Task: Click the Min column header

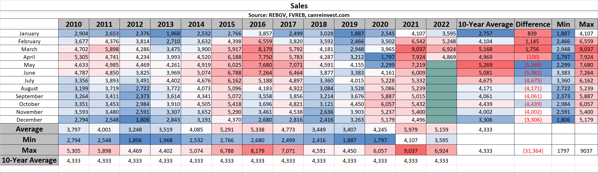Action: pos(563,24)
